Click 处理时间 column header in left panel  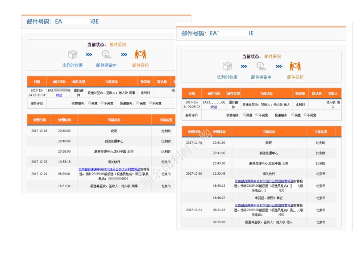pos(64,120)
